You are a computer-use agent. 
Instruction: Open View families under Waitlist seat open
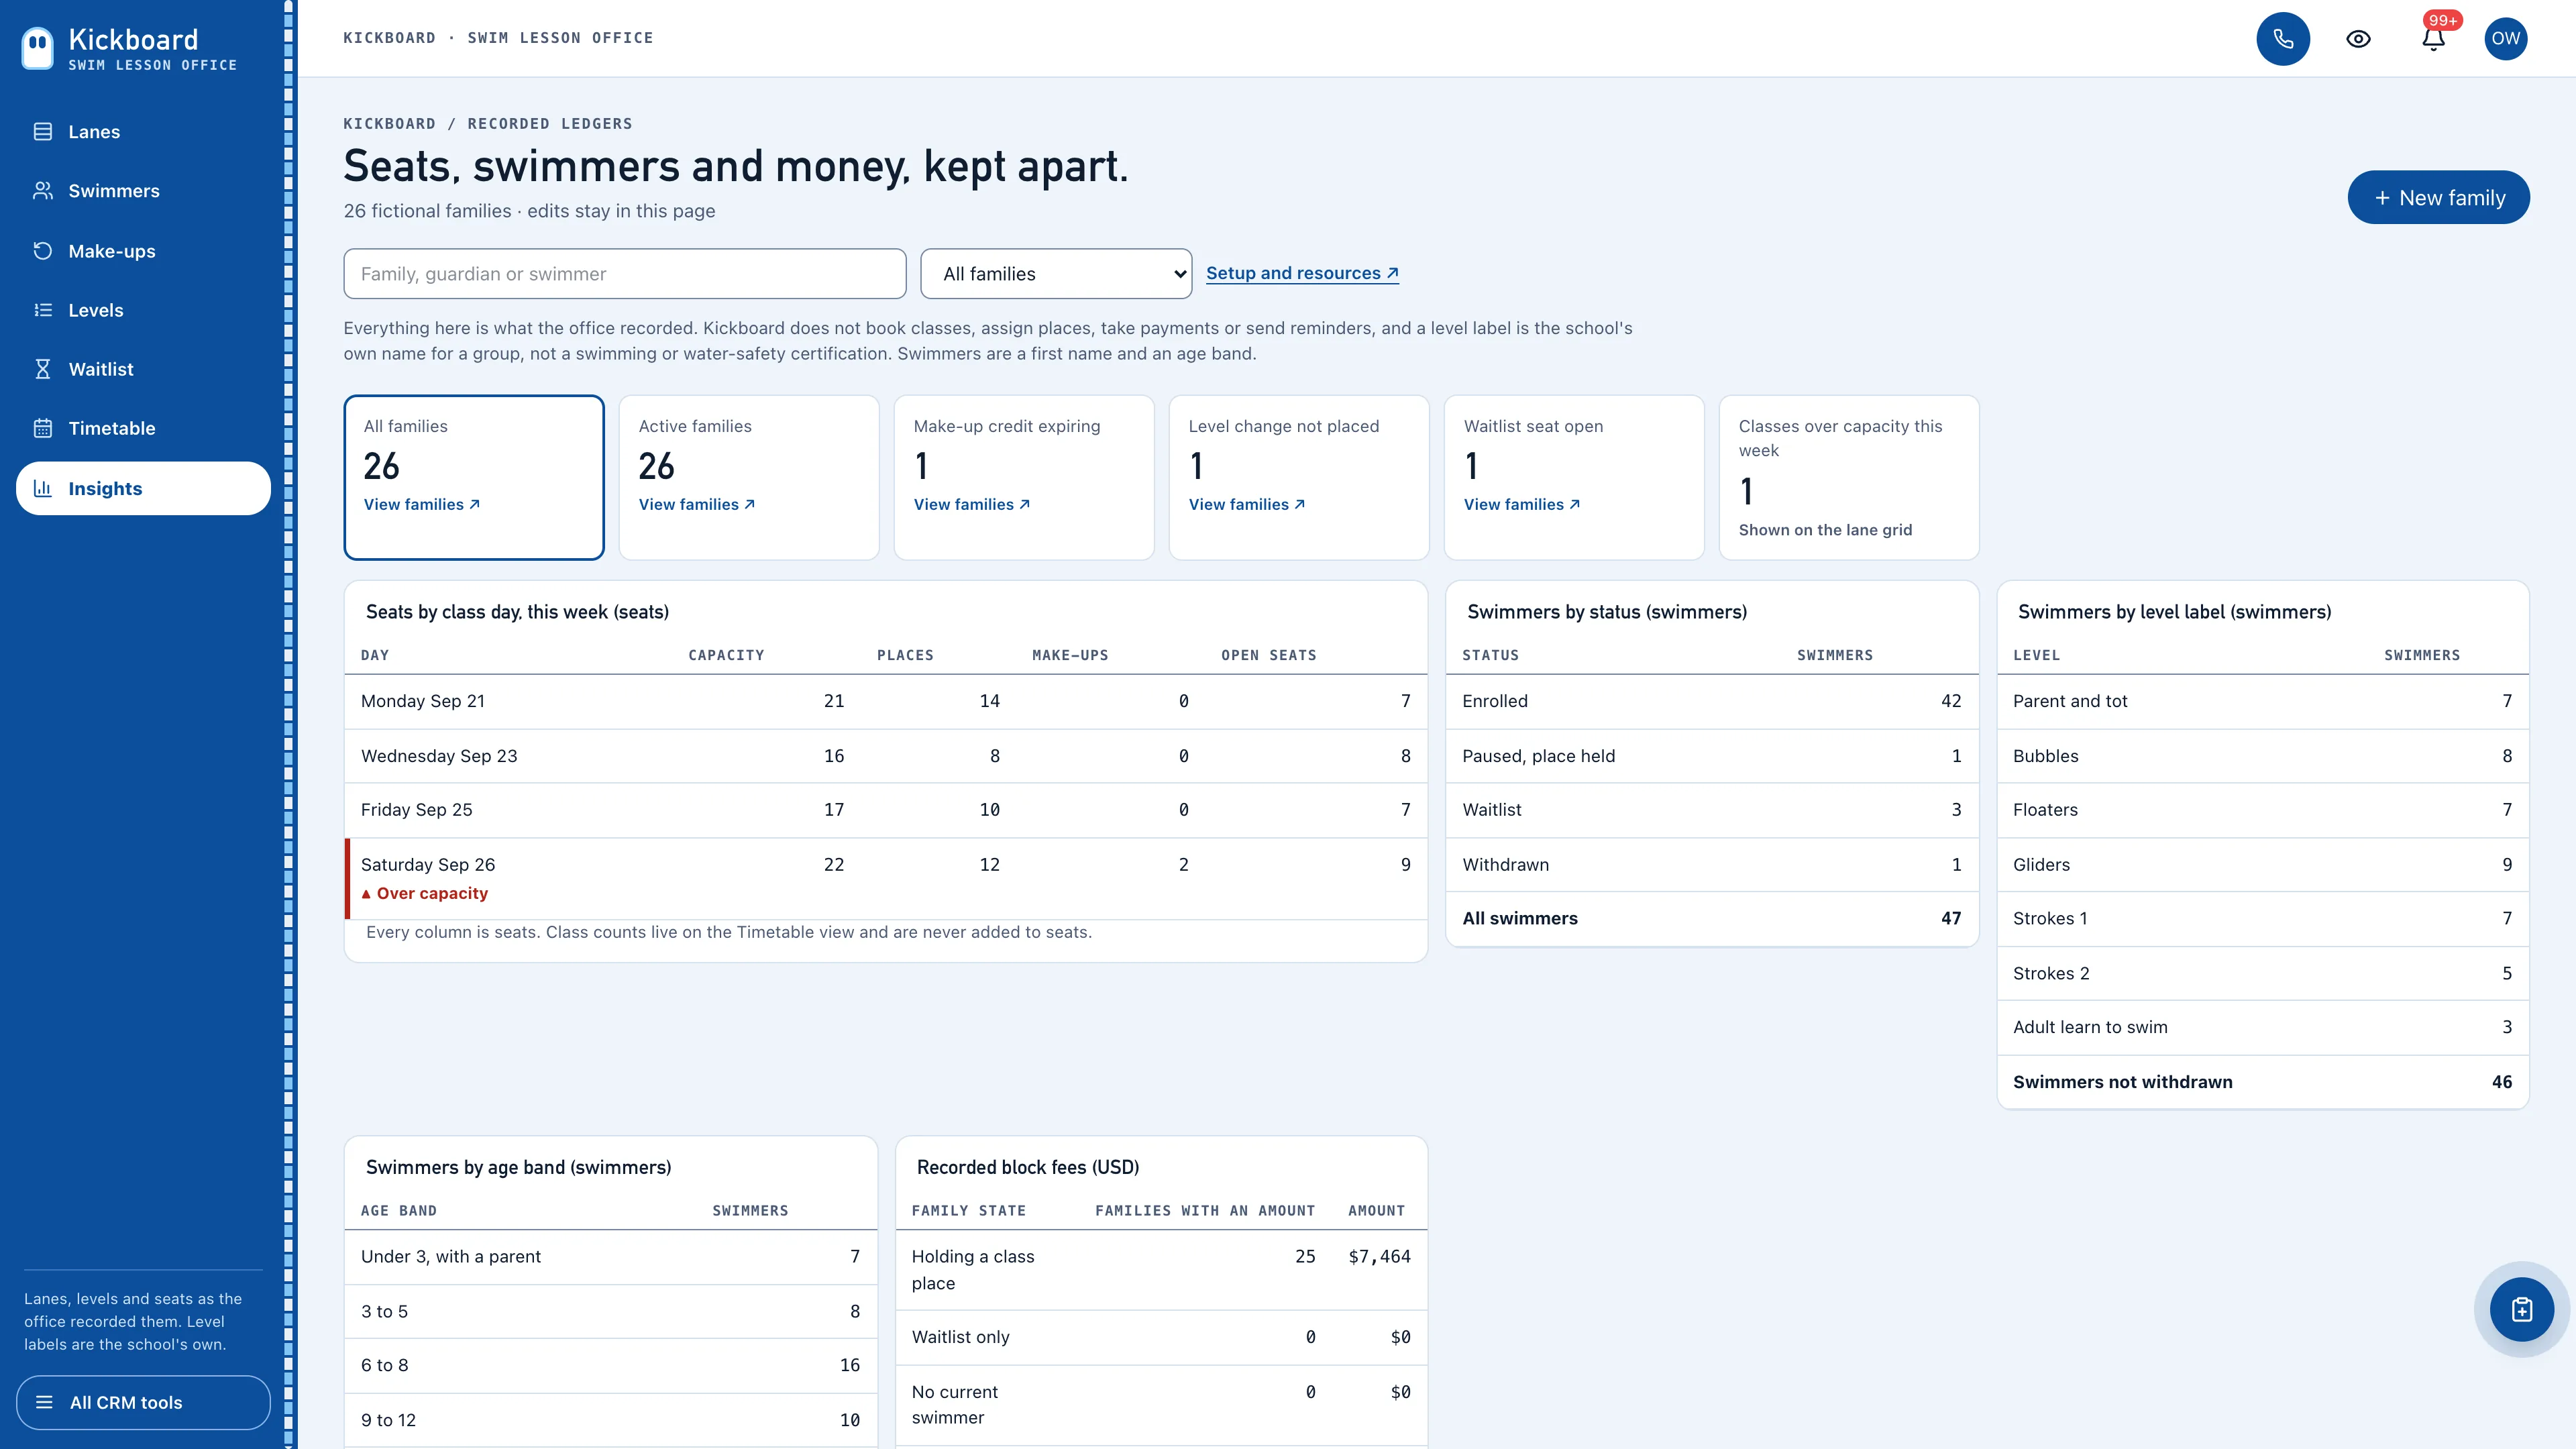[1522, 505]
